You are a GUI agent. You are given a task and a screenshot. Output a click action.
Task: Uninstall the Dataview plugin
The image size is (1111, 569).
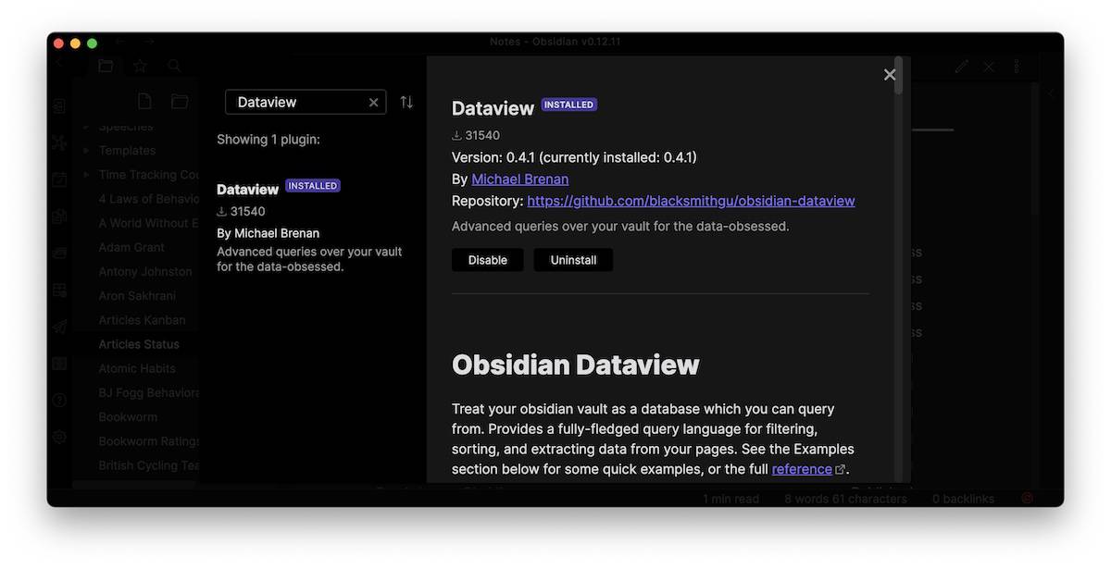point(573,260)
